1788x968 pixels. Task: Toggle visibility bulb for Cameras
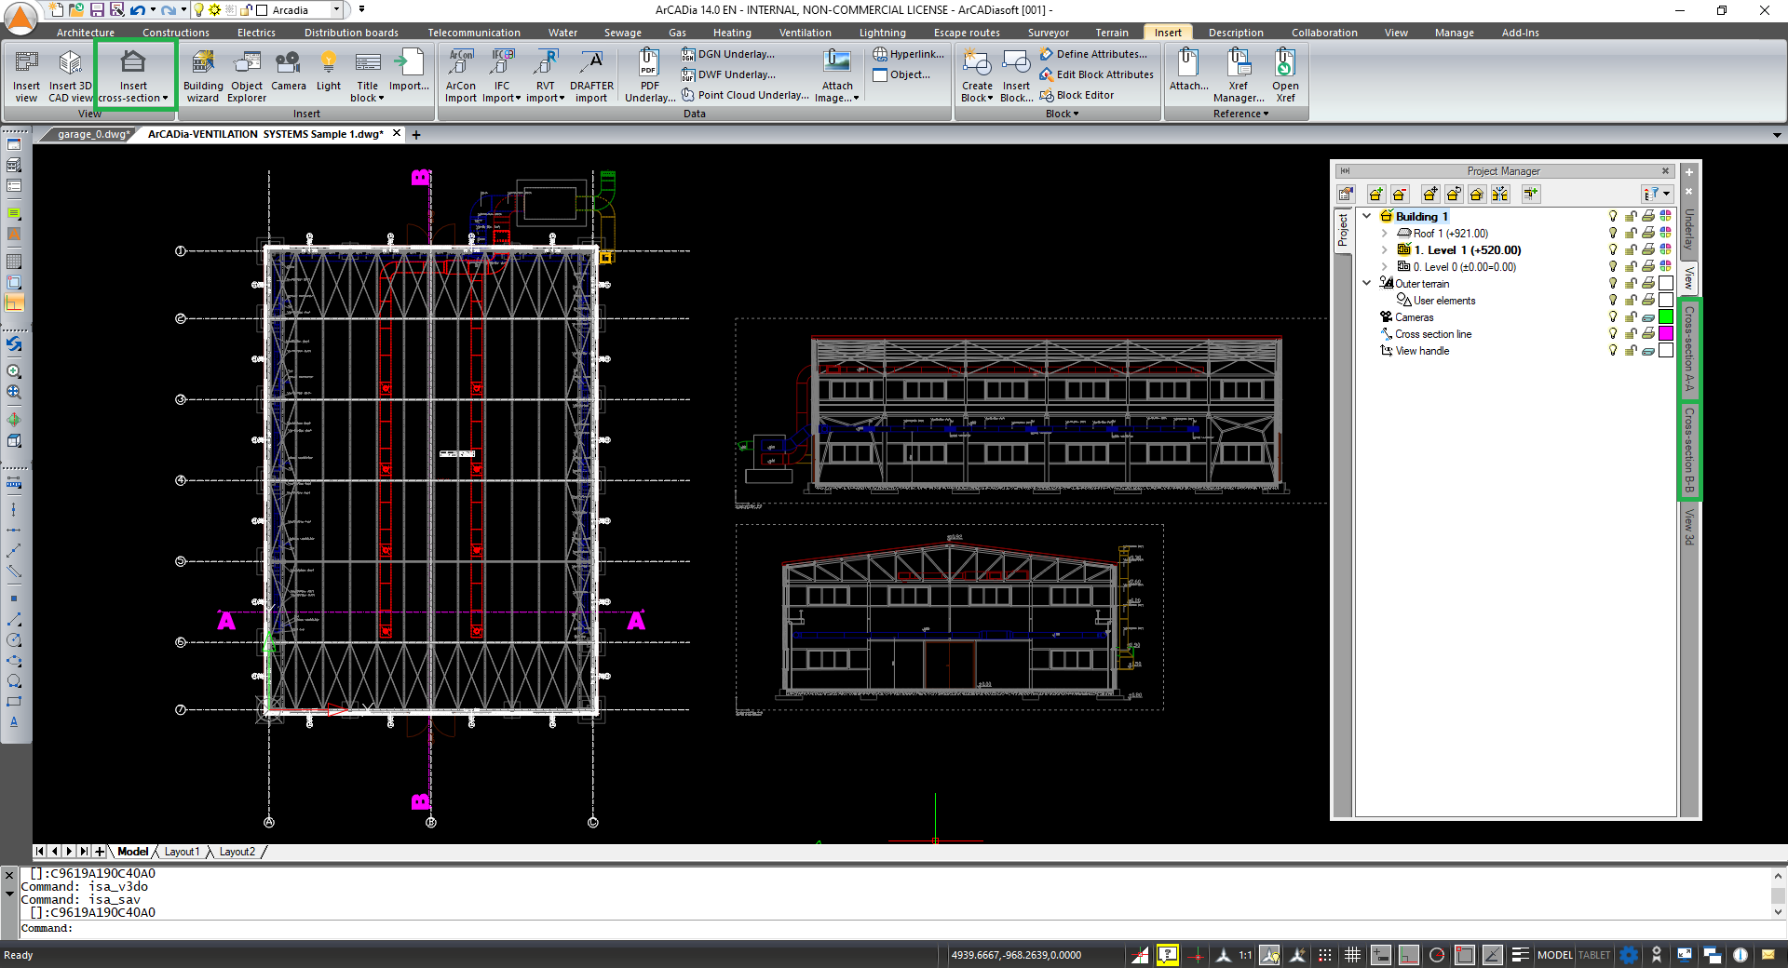pos(1613,316)
